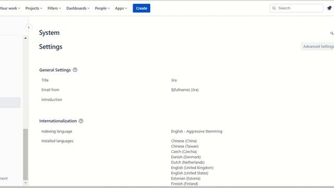The width and height of the screenshot is (334, 188).
Task: Expand the Filters dropdown
Action: tap(54, 8)
